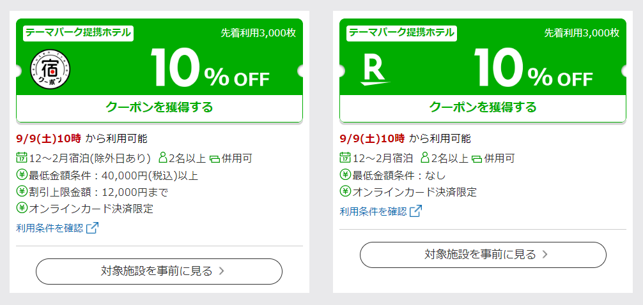The height and width of the screenshot is (305, 643).
Task: Click coupon icon beside right 併用可
Action: 477,159
